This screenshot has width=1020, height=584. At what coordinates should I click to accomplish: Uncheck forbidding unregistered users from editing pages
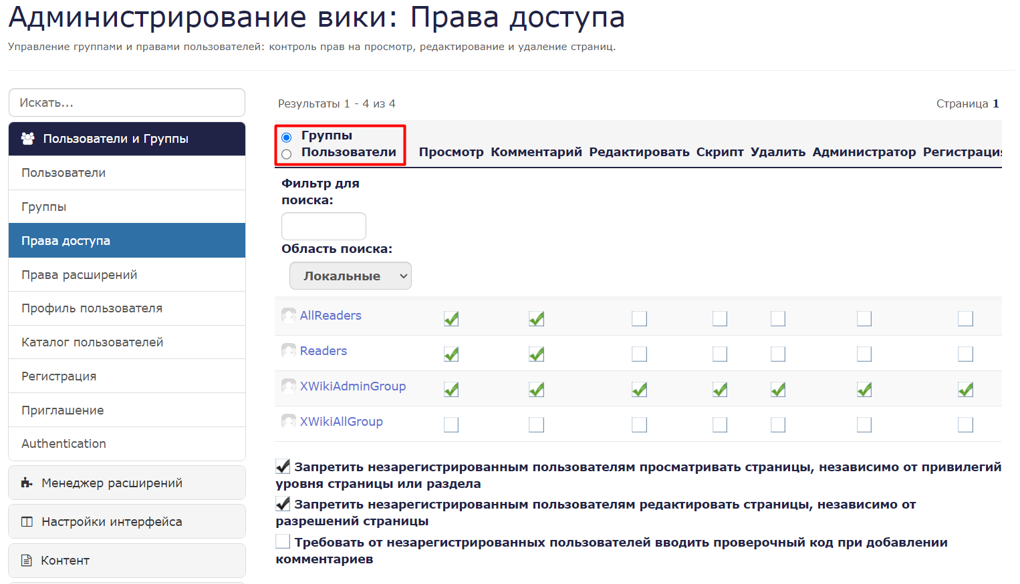click(283, 504)
